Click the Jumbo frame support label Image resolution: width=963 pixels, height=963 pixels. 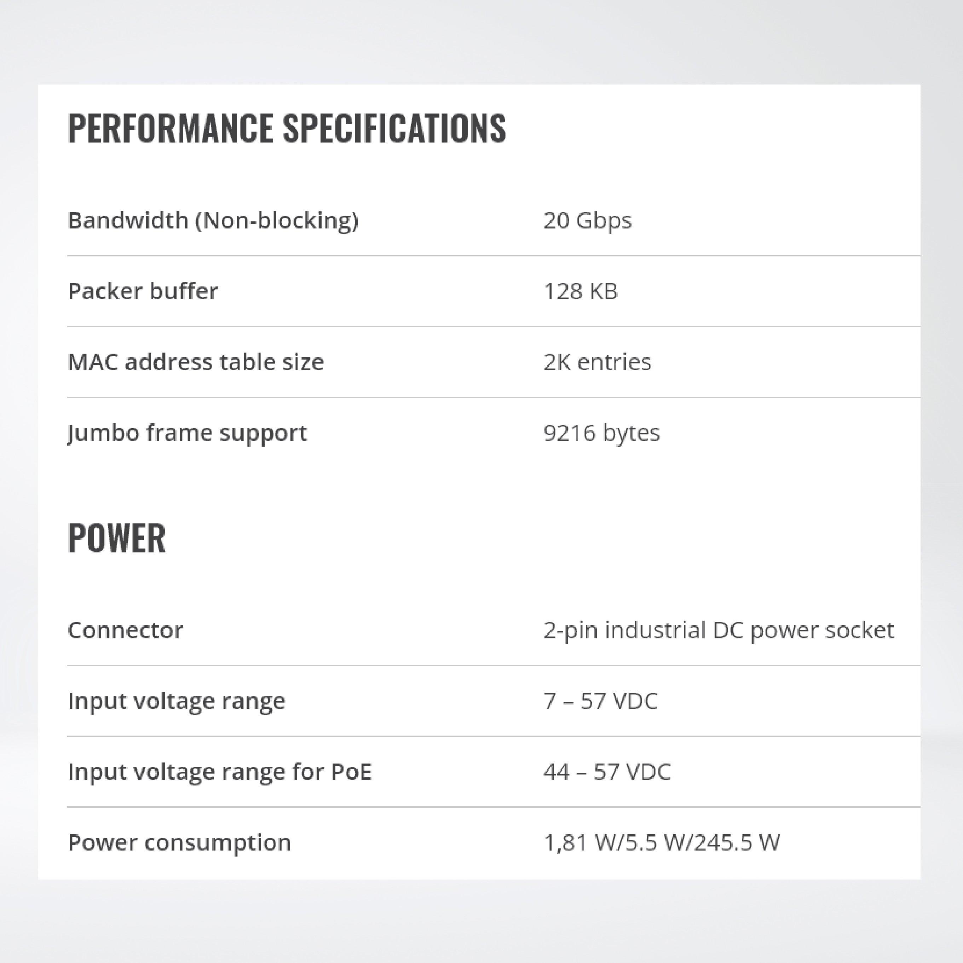[188, 433]
